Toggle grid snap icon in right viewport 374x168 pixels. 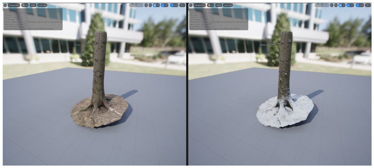340,5
